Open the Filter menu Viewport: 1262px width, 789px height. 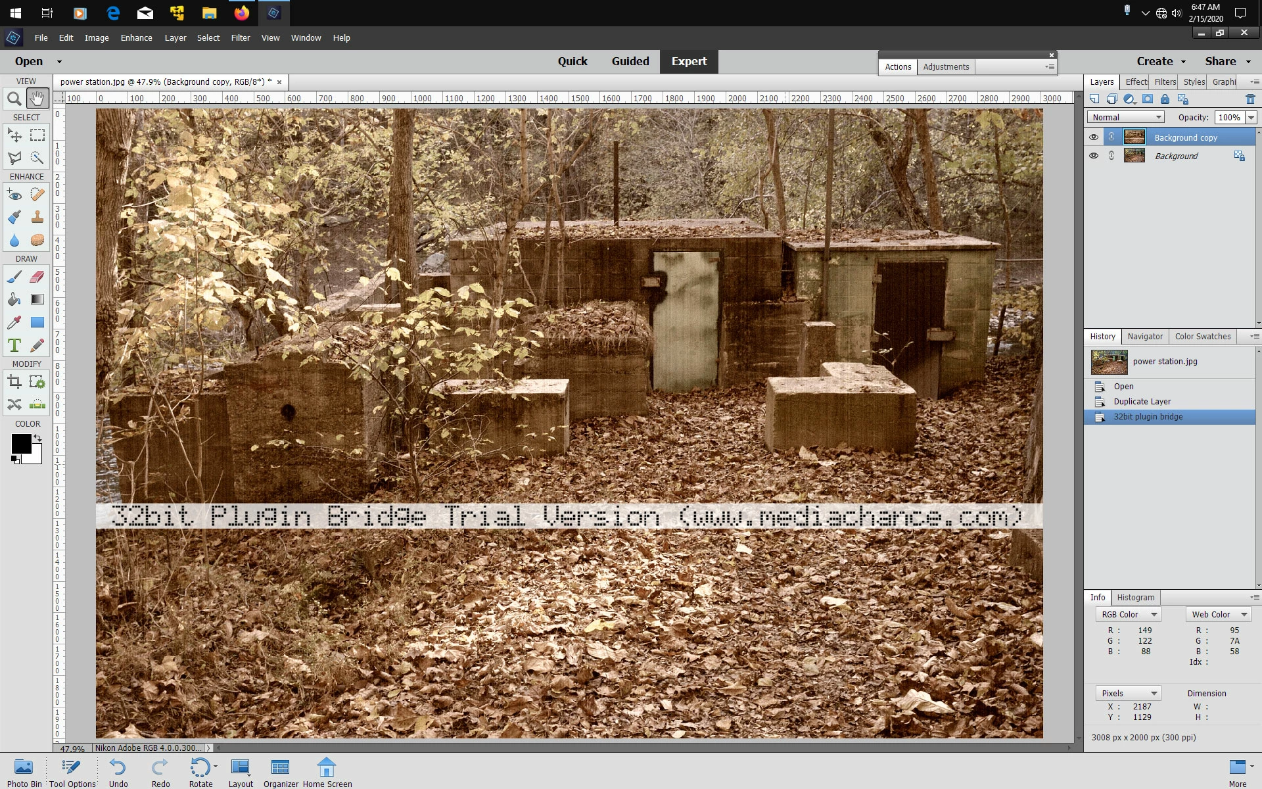(240, 37)
